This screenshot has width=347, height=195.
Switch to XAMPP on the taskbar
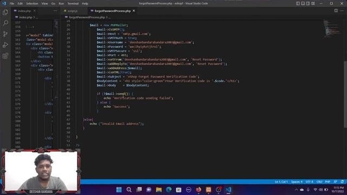208,190
